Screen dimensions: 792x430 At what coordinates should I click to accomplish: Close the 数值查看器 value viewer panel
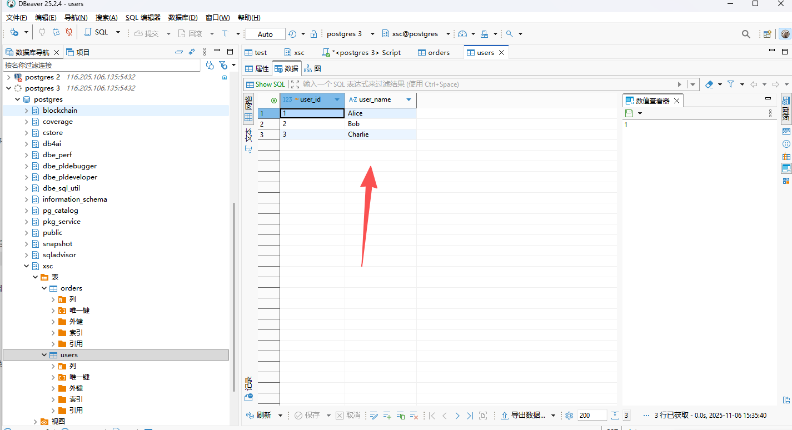pos(676,101)
